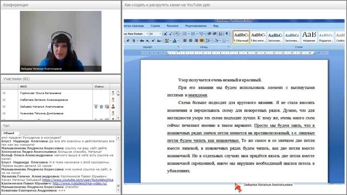Tick the checkbox for Набатова Евгения Александровна

[x=4, y=100]
